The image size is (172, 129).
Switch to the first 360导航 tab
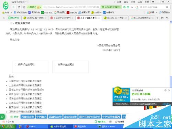point(35,18)
